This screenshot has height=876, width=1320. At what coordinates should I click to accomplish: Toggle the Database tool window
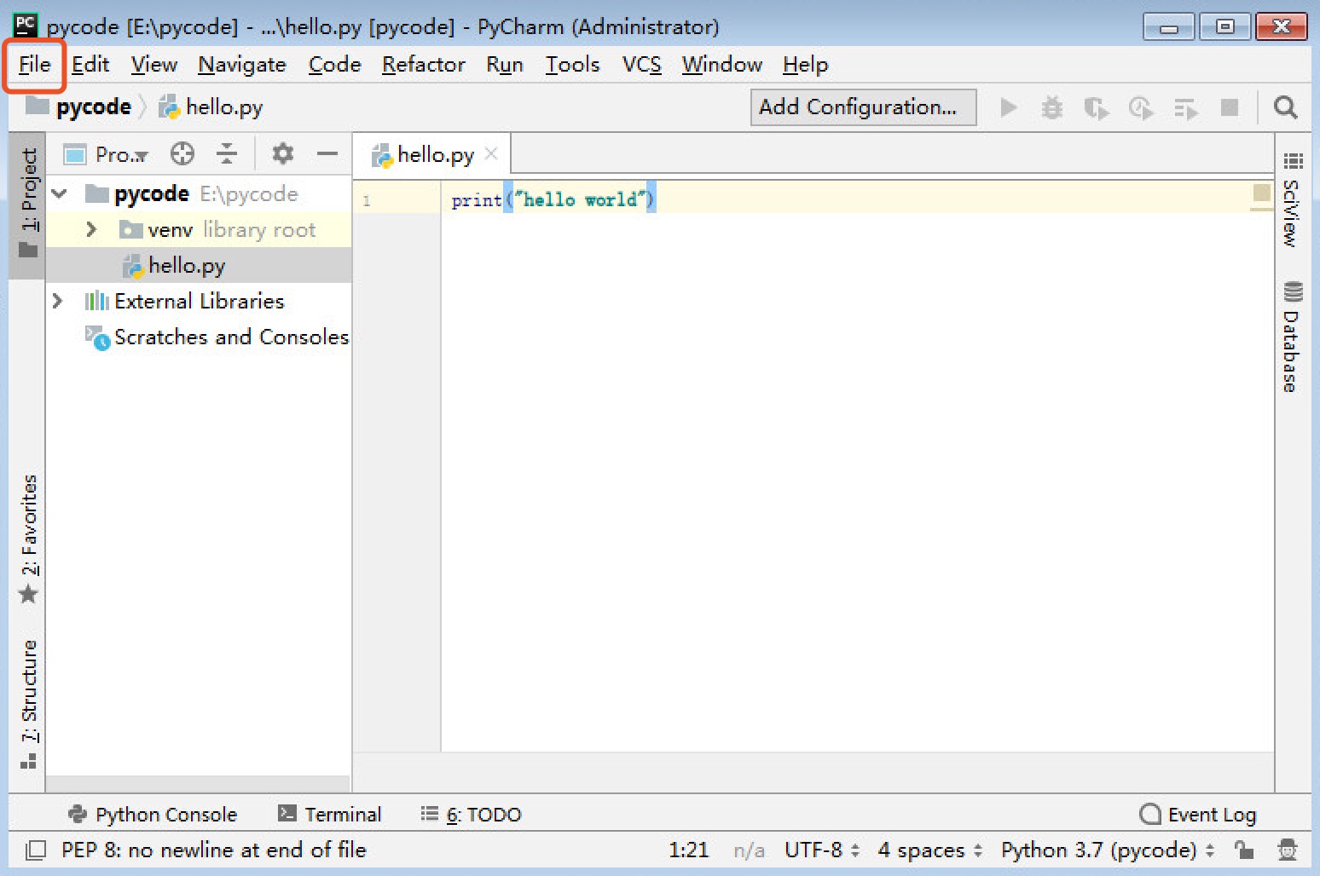click(1292, 337)
